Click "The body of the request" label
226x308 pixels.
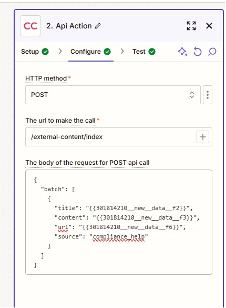(x=87, y=163)
